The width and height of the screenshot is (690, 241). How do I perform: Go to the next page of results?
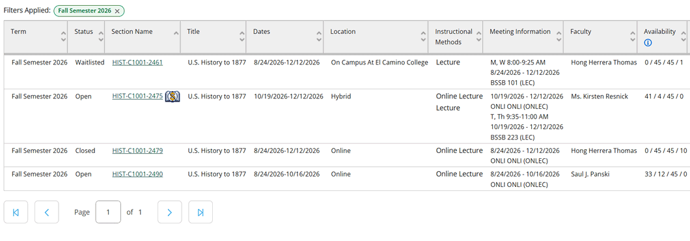point(169,212)
